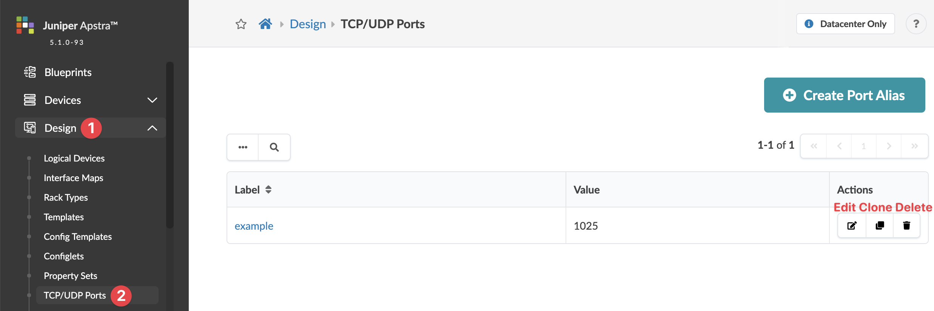Image resolution: width=934 pixels, height=311 pixels.
Task: Click the sidebar vertical scrollbar
Action: coord(170,145)
